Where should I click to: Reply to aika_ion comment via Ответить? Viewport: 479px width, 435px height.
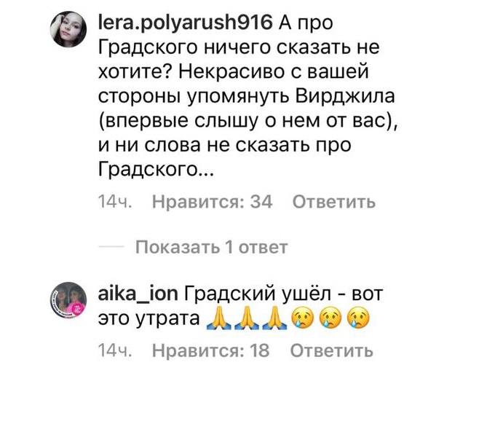coord(332,350)
